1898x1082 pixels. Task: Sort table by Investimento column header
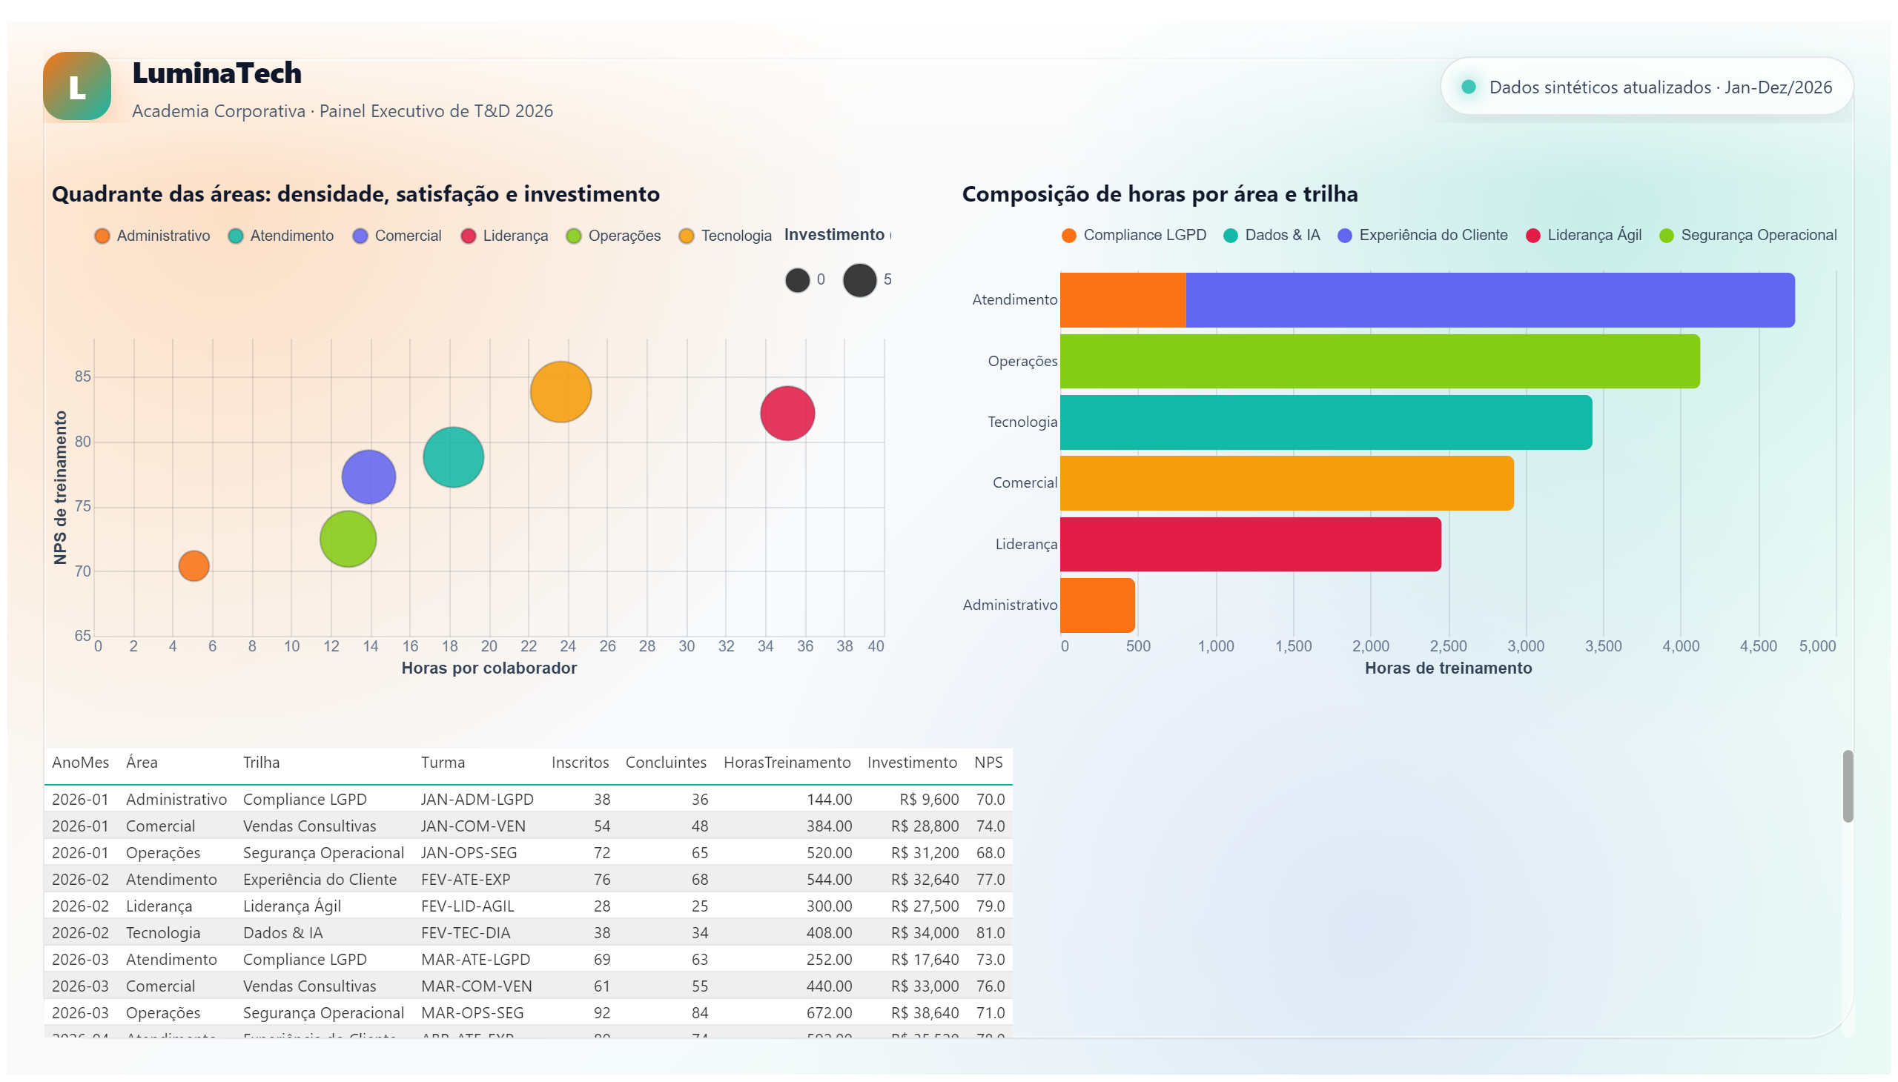click(x=911, y=763)
